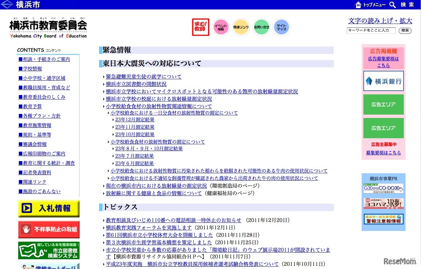Click the 警報注意報情報 weather banner
The width and height of the screenshot is (421, 269).
383,220
